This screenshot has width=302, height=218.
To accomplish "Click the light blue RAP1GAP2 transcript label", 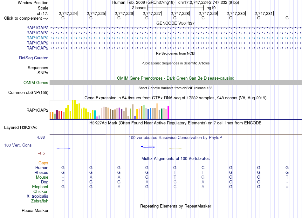I will [x=38, y=38].
